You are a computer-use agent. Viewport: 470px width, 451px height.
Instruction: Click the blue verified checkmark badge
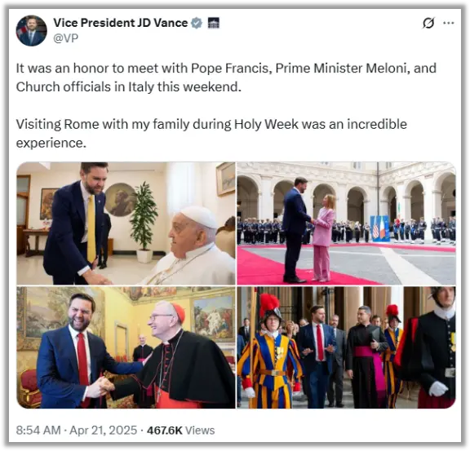(197, 23)
